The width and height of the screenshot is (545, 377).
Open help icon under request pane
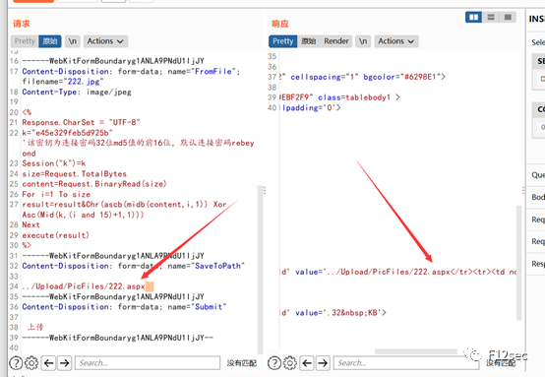click(16, 363)
